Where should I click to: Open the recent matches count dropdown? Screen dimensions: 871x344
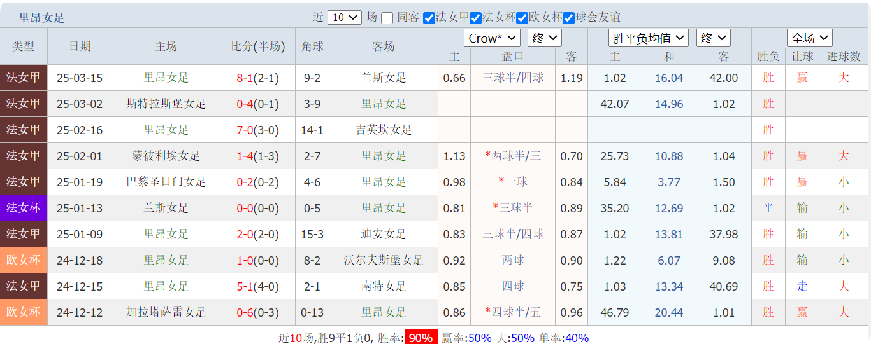(x=345, y=18)
